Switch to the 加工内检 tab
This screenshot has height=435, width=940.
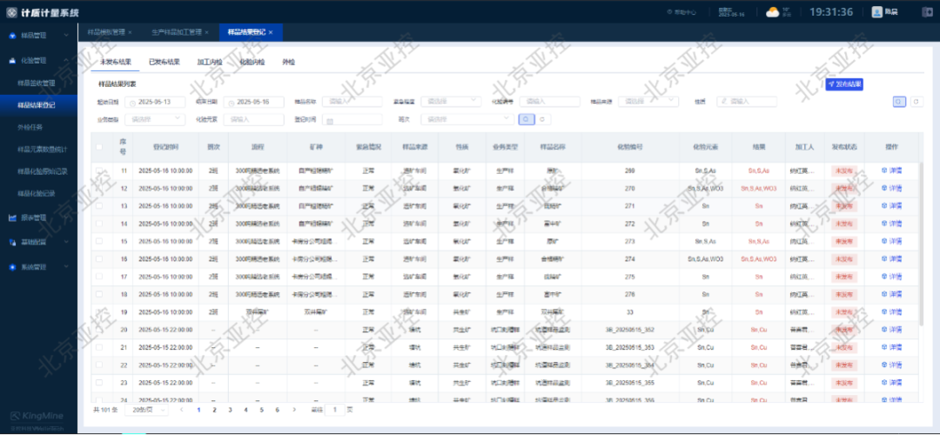209,62
